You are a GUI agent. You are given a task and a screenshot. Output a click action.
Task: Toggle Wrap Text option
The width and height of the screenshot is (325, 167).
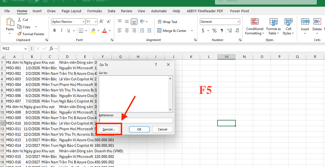tap(167, 22)
